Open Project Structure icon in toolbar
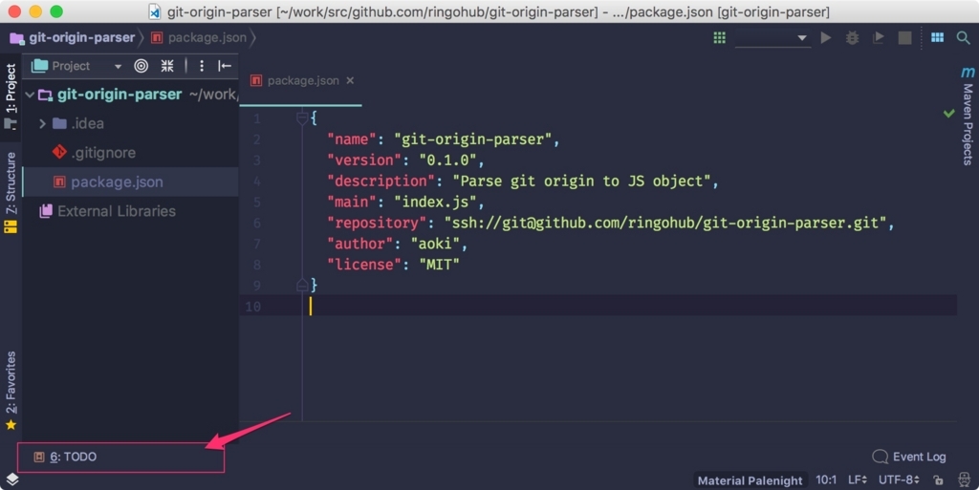The width and height of the screenshot is (979, 490). (937, 38)
